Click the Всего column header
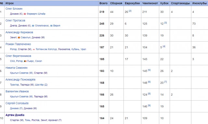 pos(103,3)
